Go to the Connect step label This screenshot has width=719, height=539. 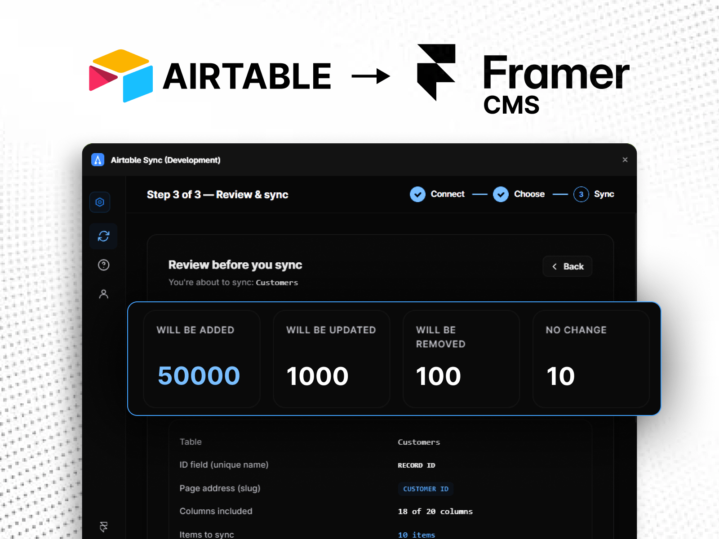pos(448,194)
